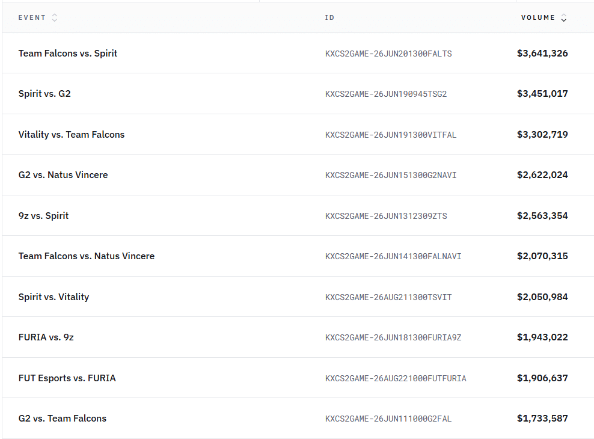Click ID KXCS2GAME-26JUN201300FALTS

click(x=388, y=54)
